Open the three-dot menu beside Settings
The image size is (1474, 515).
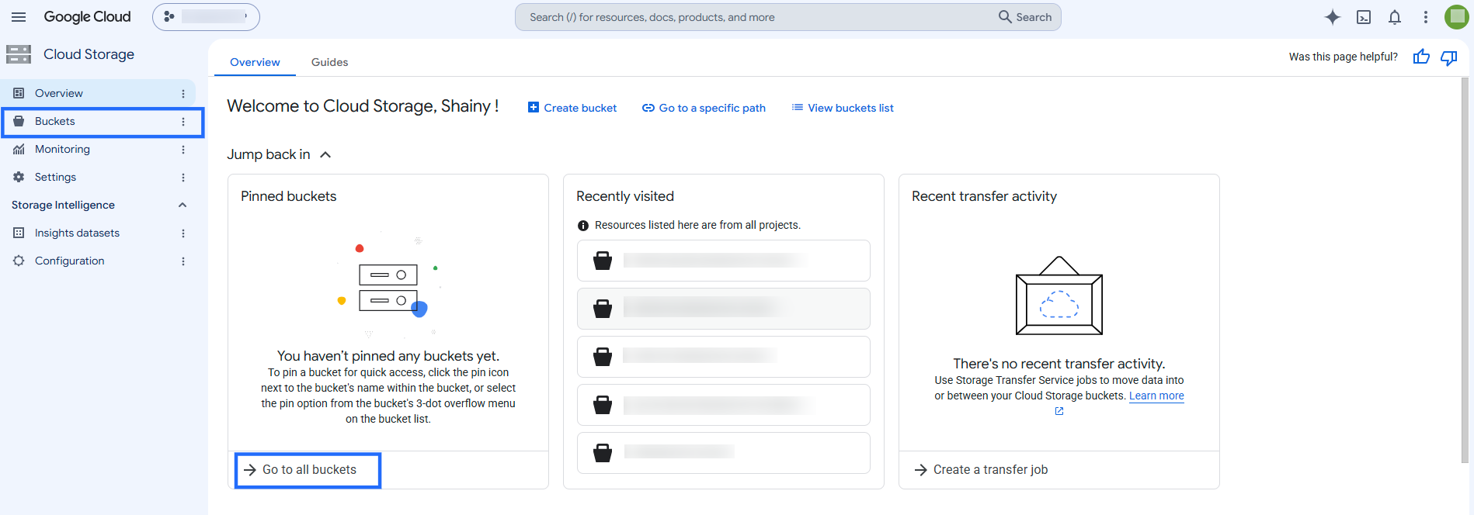click(x=183, y=177)
